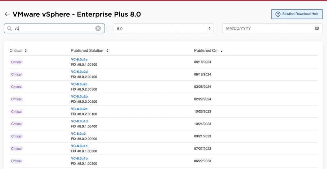The height and width of the screenshot is (169, 327).
Task: Clear the search field with the X icon
Action: tap(98, 28)
